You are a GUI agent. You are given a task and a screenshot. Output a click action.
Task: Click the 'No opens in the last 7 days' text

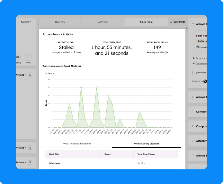tap(66, 52)
